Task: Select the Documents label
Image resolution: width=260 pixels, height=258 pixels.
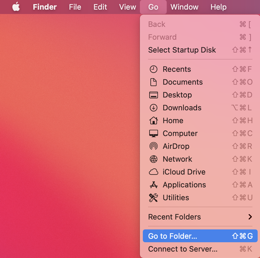Action: click(x=183, y=82)
